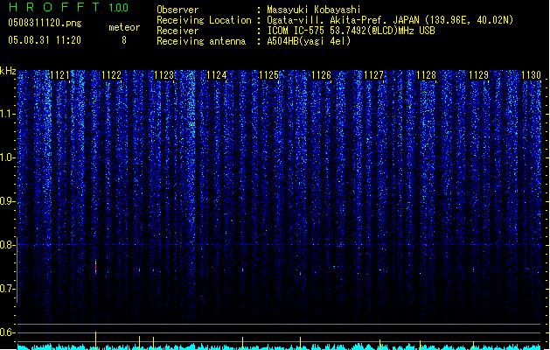Click the 0.7 kHz axis label

[x=7, y=289]
